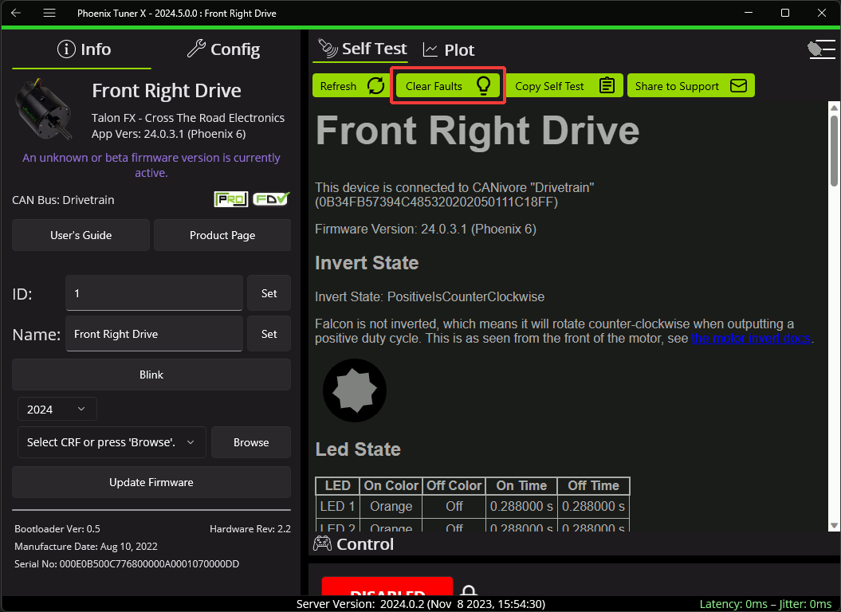Click the beta firmware warning text
The height and width of the screenshot is (612, 841).
pos(151,165)
